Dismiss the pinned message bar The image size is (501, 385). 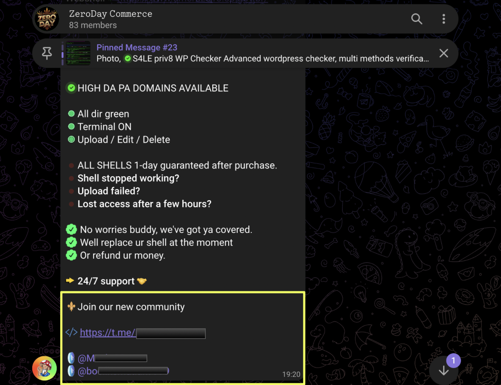(x=443, y=53)
